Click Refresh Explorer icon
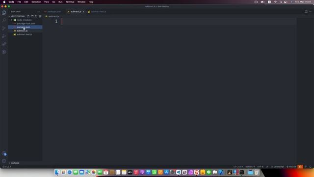Screen dimensions: 314x177 tap(36, 16)
